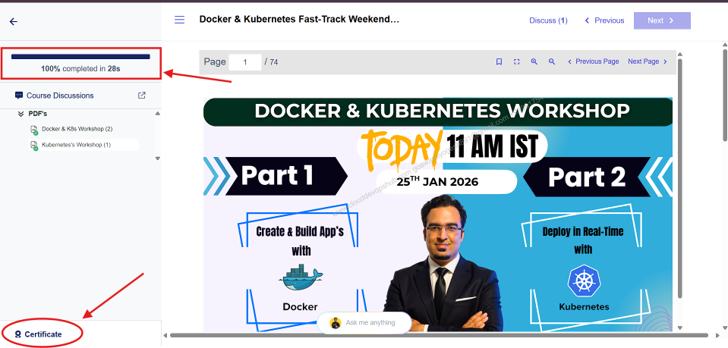Screen dimensions: 728x348
Task: Go to Previous Page of PDF
Action: click(594, 61)
